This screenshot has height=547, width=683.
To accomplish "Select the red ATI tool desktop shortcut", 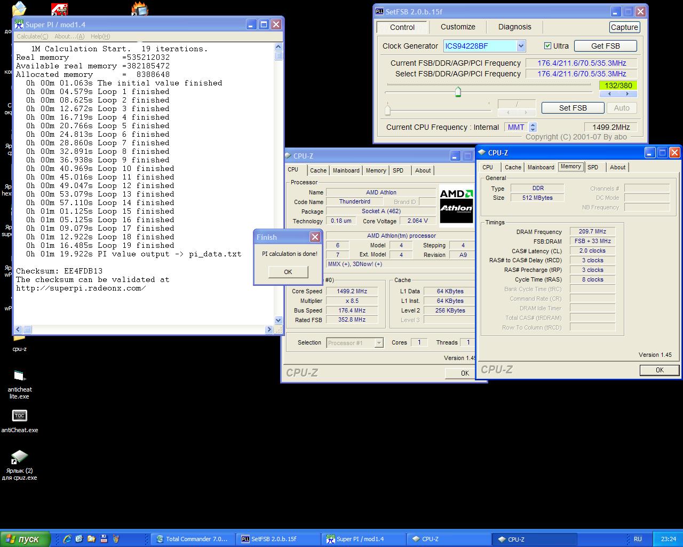I will point(59,9).
